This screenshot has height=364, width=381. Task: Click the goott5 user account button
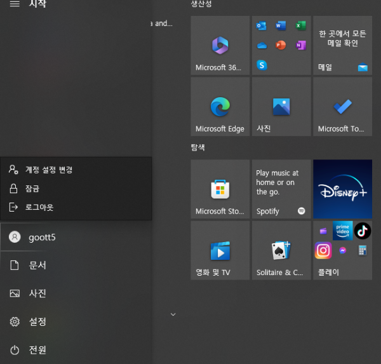(x=76, y=237)
